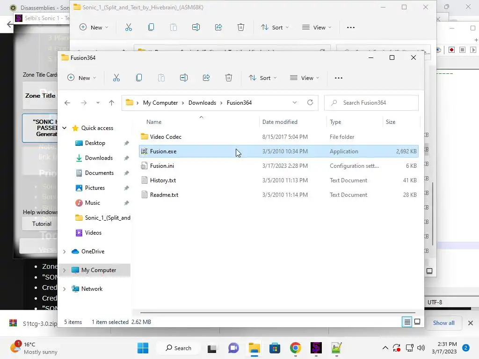Select Readme.txt file

(x=279, y=195)
